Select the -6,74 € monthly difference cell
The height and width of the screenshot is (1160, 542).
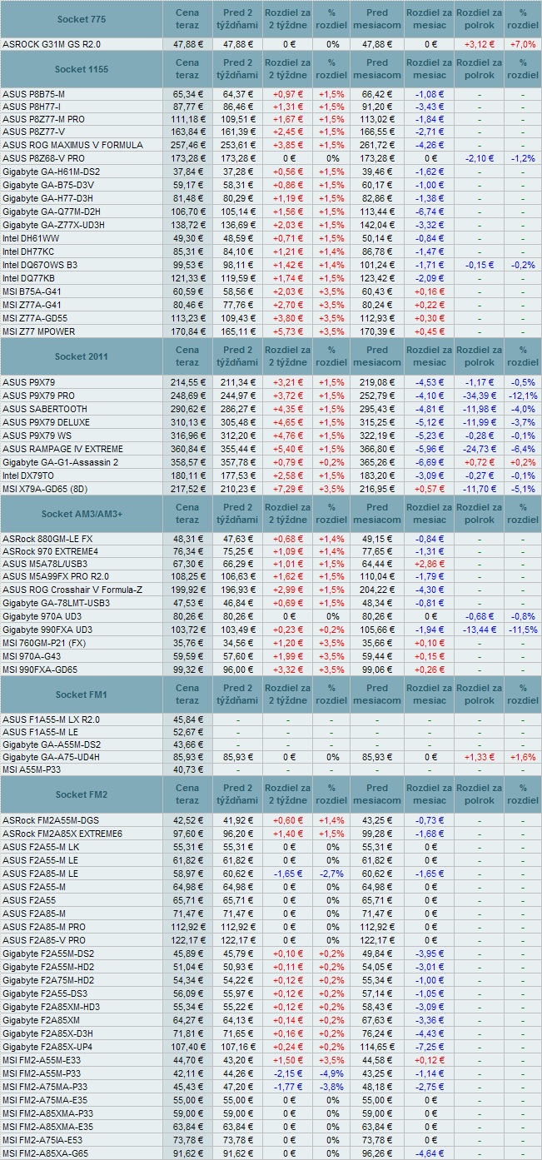pos(430,212)
